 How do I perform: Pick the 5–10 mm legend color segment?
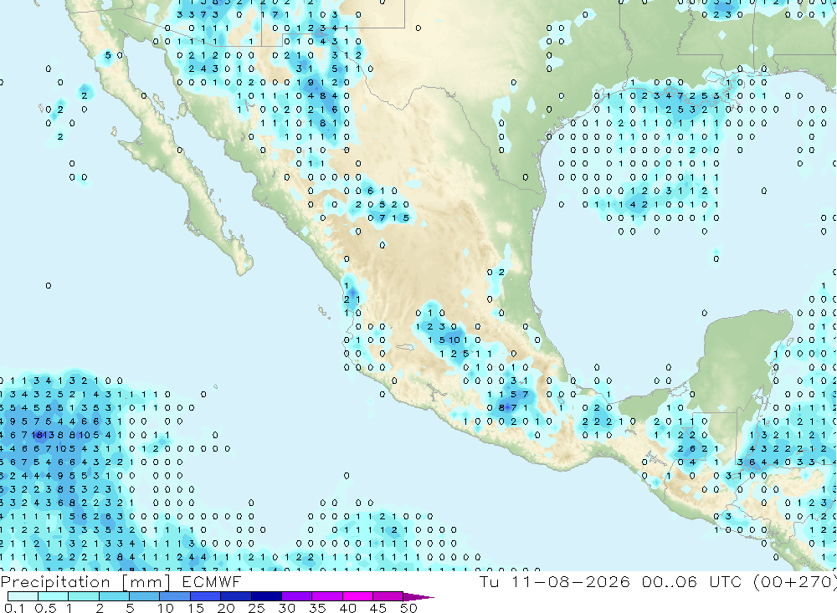click(145, 596)
